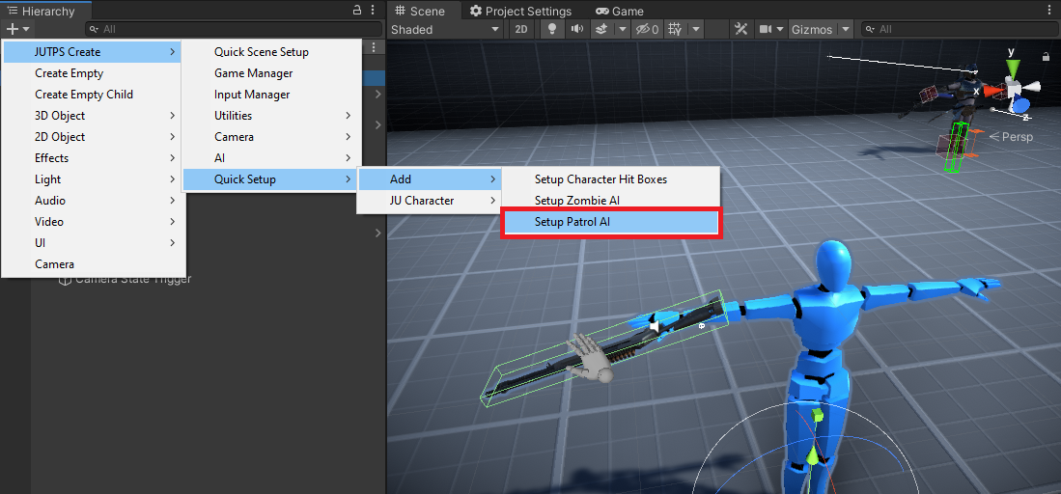Open scene camera settings icon
This screenshot has height=494, width=1061.
pos(766,29)
